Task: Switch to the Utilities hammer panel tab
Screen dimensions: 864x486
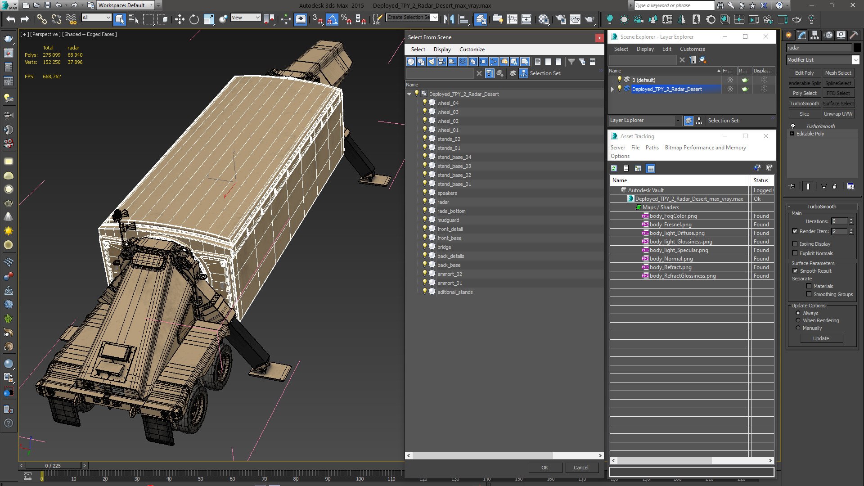Action: click(x=854, y=35)
